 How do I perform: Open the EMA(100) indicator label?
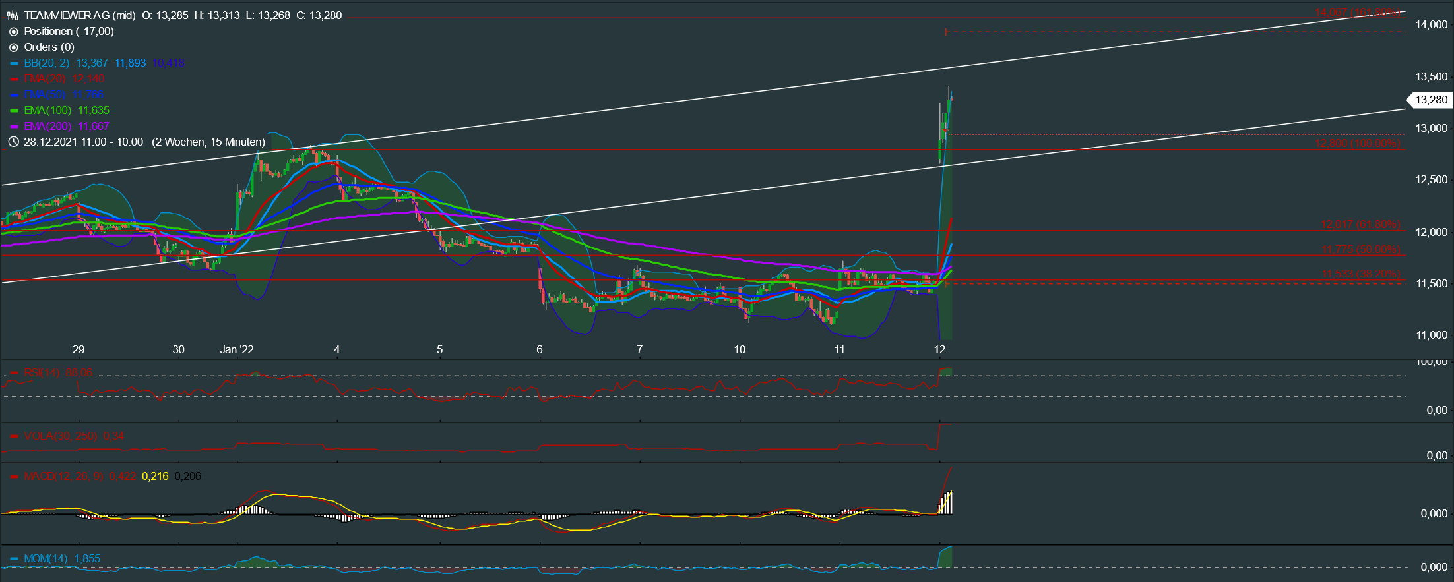tap(47, 111)
